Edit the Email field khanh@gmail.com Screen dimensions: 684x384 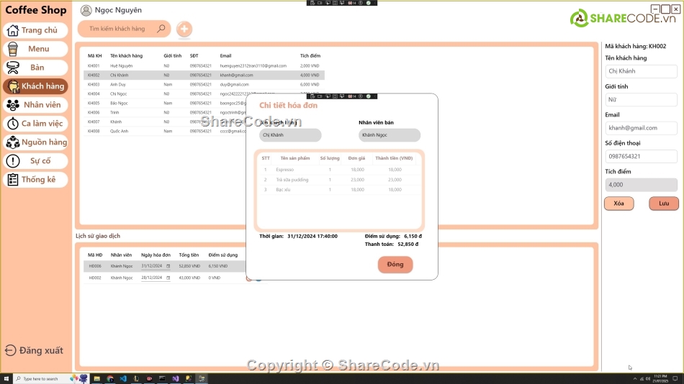point(641,128)
